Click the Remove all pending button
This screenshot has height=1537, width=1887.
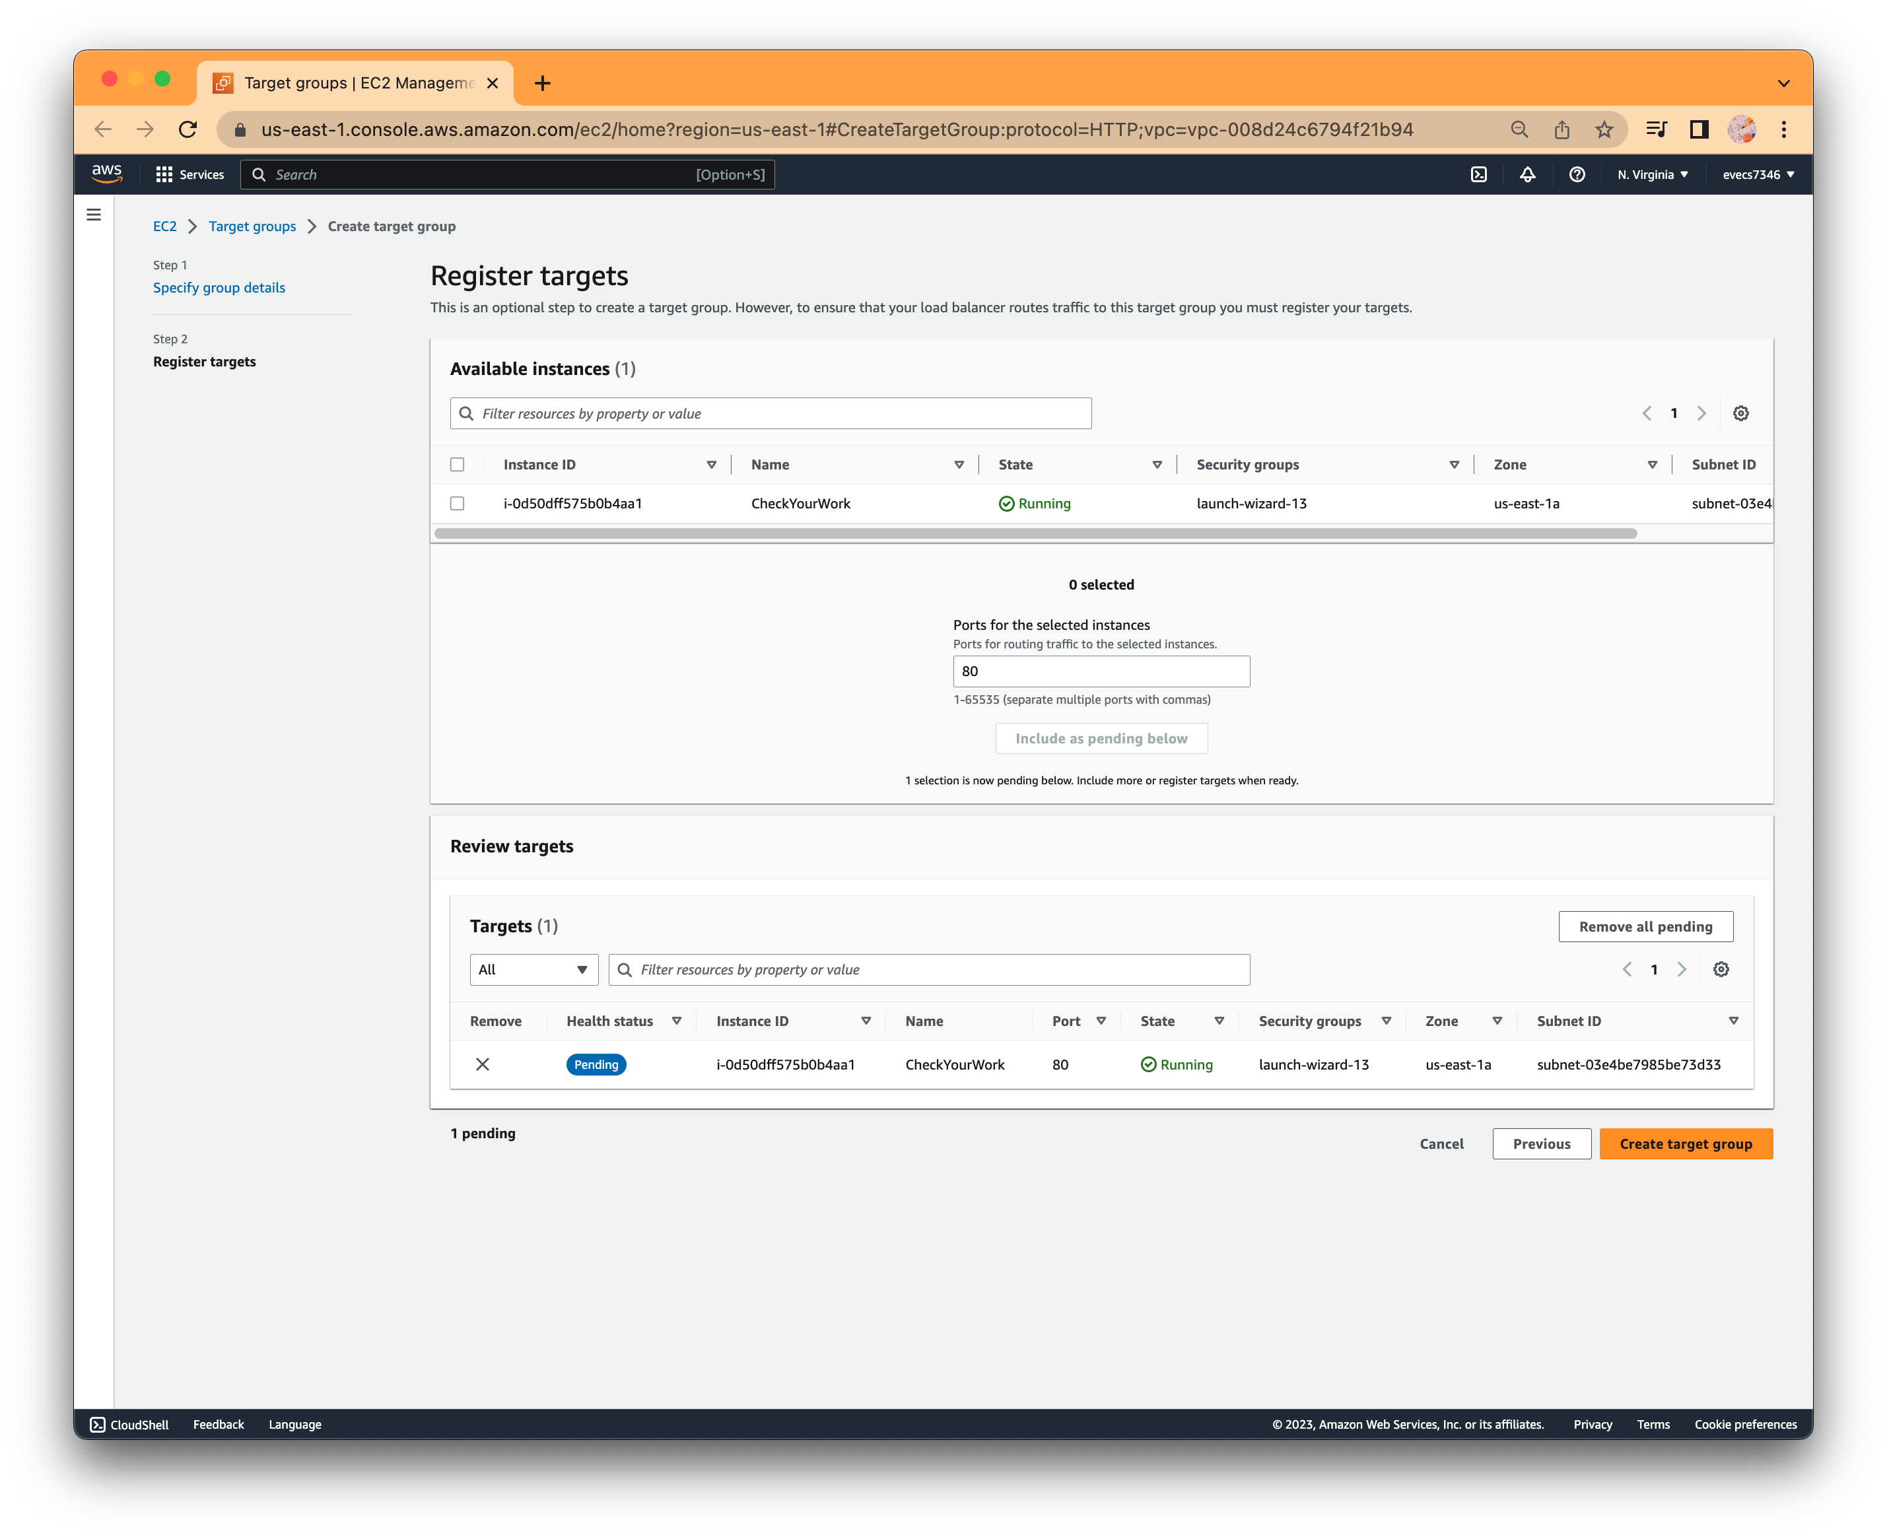[x=1645, y=924]
